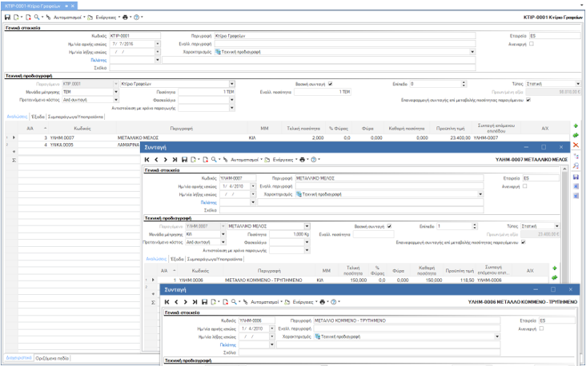The width and height of the screenshot is (586, 366).
Task: Open the Χαρακτηρισμός dropdown in ΥΛΗΜ-0006 window
Action: (497, 336)
